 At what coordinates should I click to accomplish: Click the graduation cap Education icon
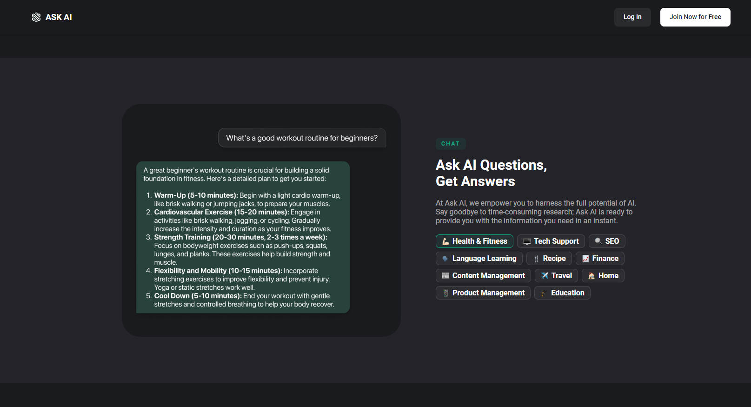coord(544,293)
